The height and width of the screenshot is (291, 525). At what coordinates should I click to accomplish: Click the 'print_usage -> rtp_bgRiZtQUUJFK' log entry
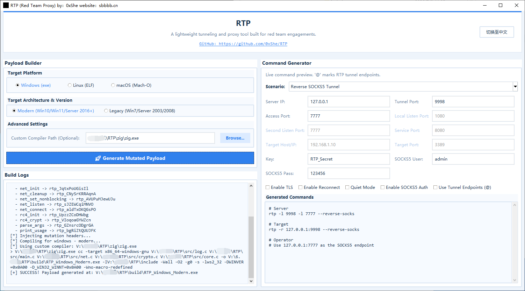(55, 230)
